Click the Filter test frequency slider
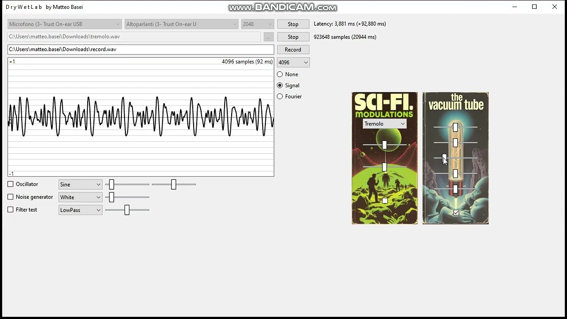Image resolution: width=567 pixels, height=319 pixels. (x=127, y=210)
